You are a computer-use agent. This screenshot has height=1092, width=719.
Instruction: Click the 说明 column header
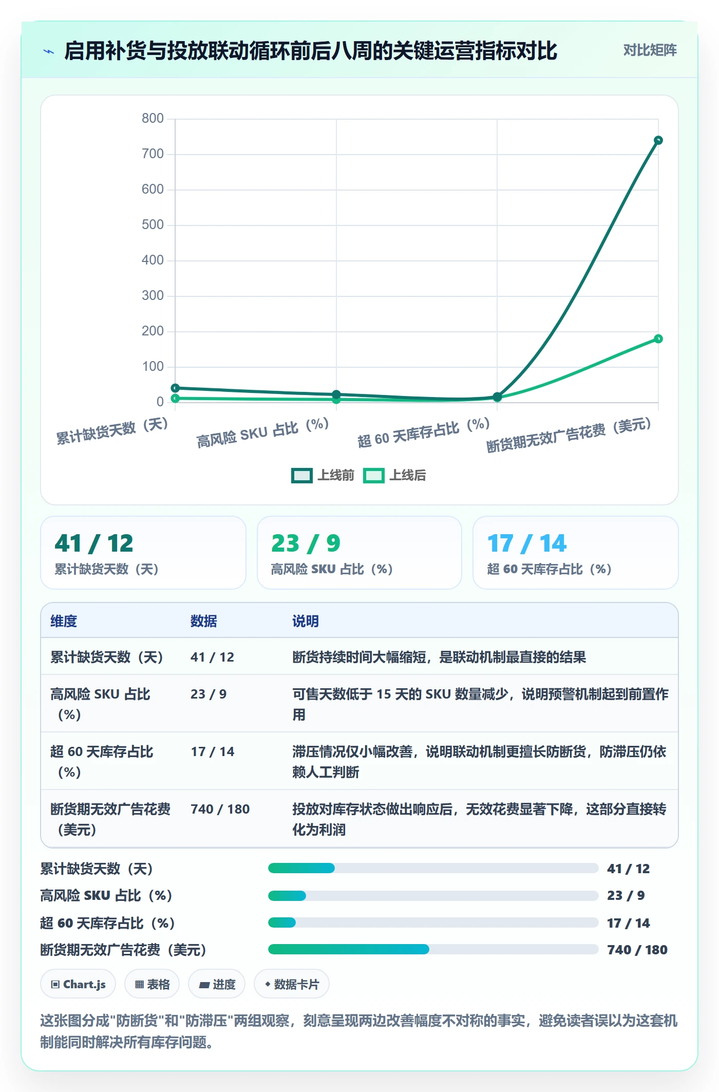point(306,621)
